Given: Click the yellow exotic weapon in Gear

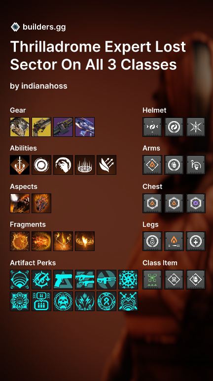Looking at the screenshot, I should point(41,127).
